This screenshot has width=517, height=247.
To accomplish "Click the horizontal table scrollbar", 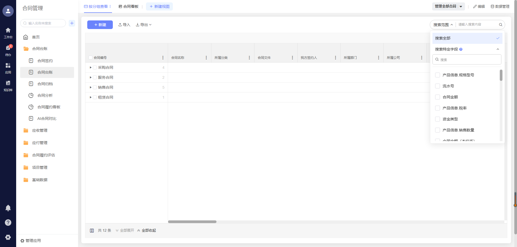I will 192,222.
